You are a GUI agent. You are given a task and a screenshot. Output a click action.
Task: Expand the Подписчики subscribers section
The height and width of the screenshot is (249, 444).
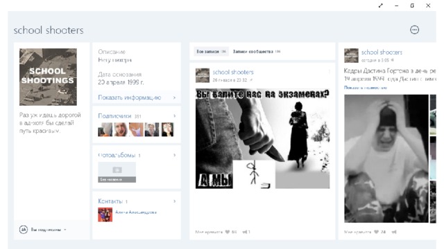coord(137,116)
